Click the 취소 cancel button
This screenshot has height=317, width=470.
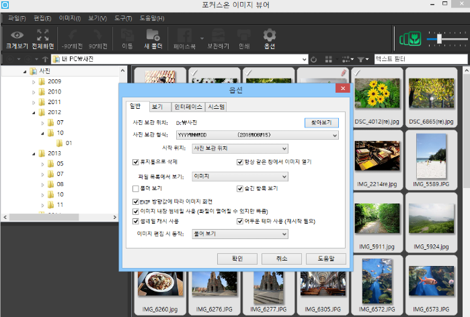(x=282, y=259)
